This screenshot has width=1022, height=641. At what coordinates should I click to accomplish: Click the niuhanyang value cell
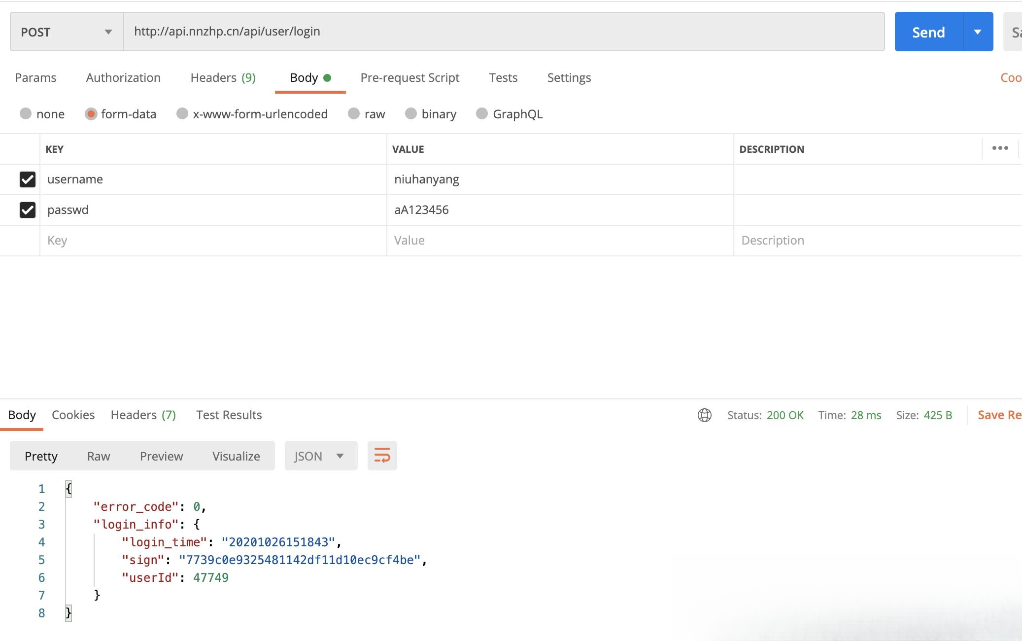(560, 179)
